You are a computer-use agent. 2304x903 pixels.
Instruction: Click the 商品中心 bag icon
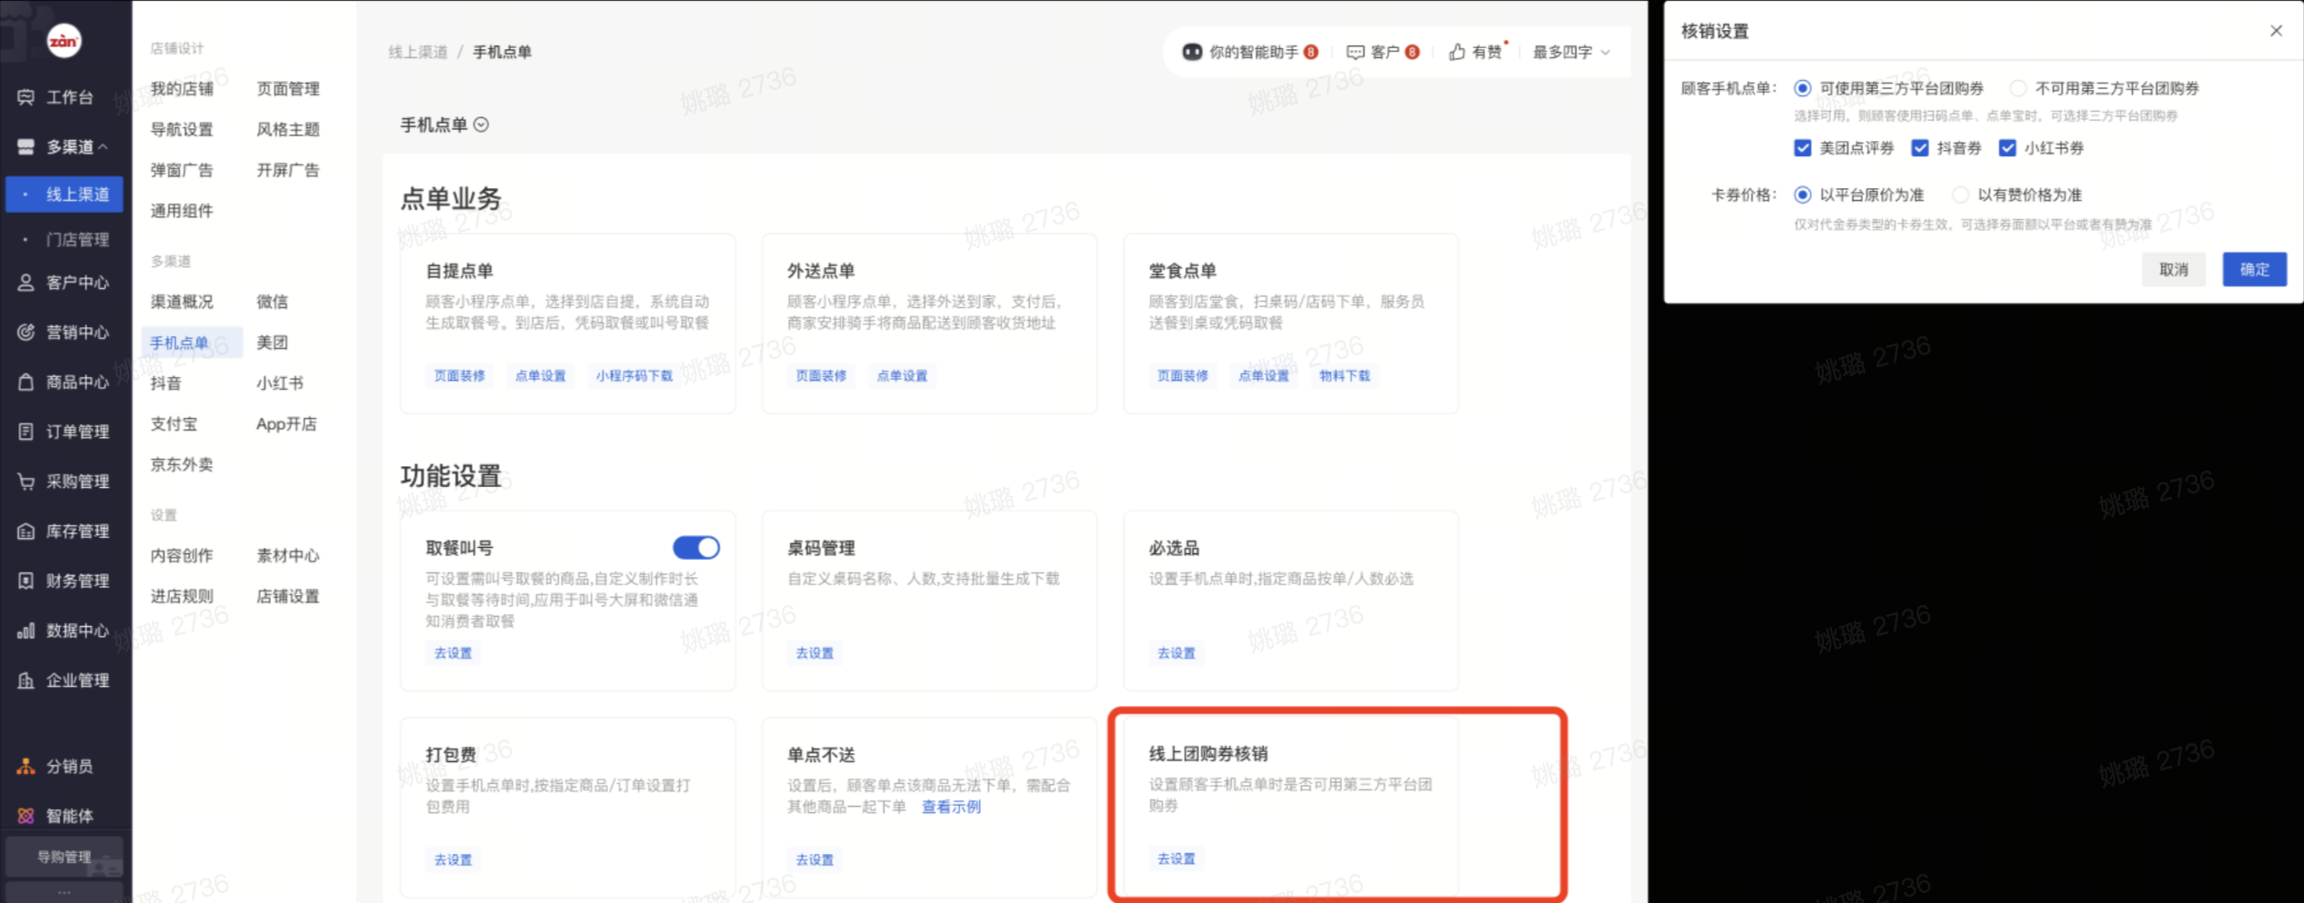point(25,382)
